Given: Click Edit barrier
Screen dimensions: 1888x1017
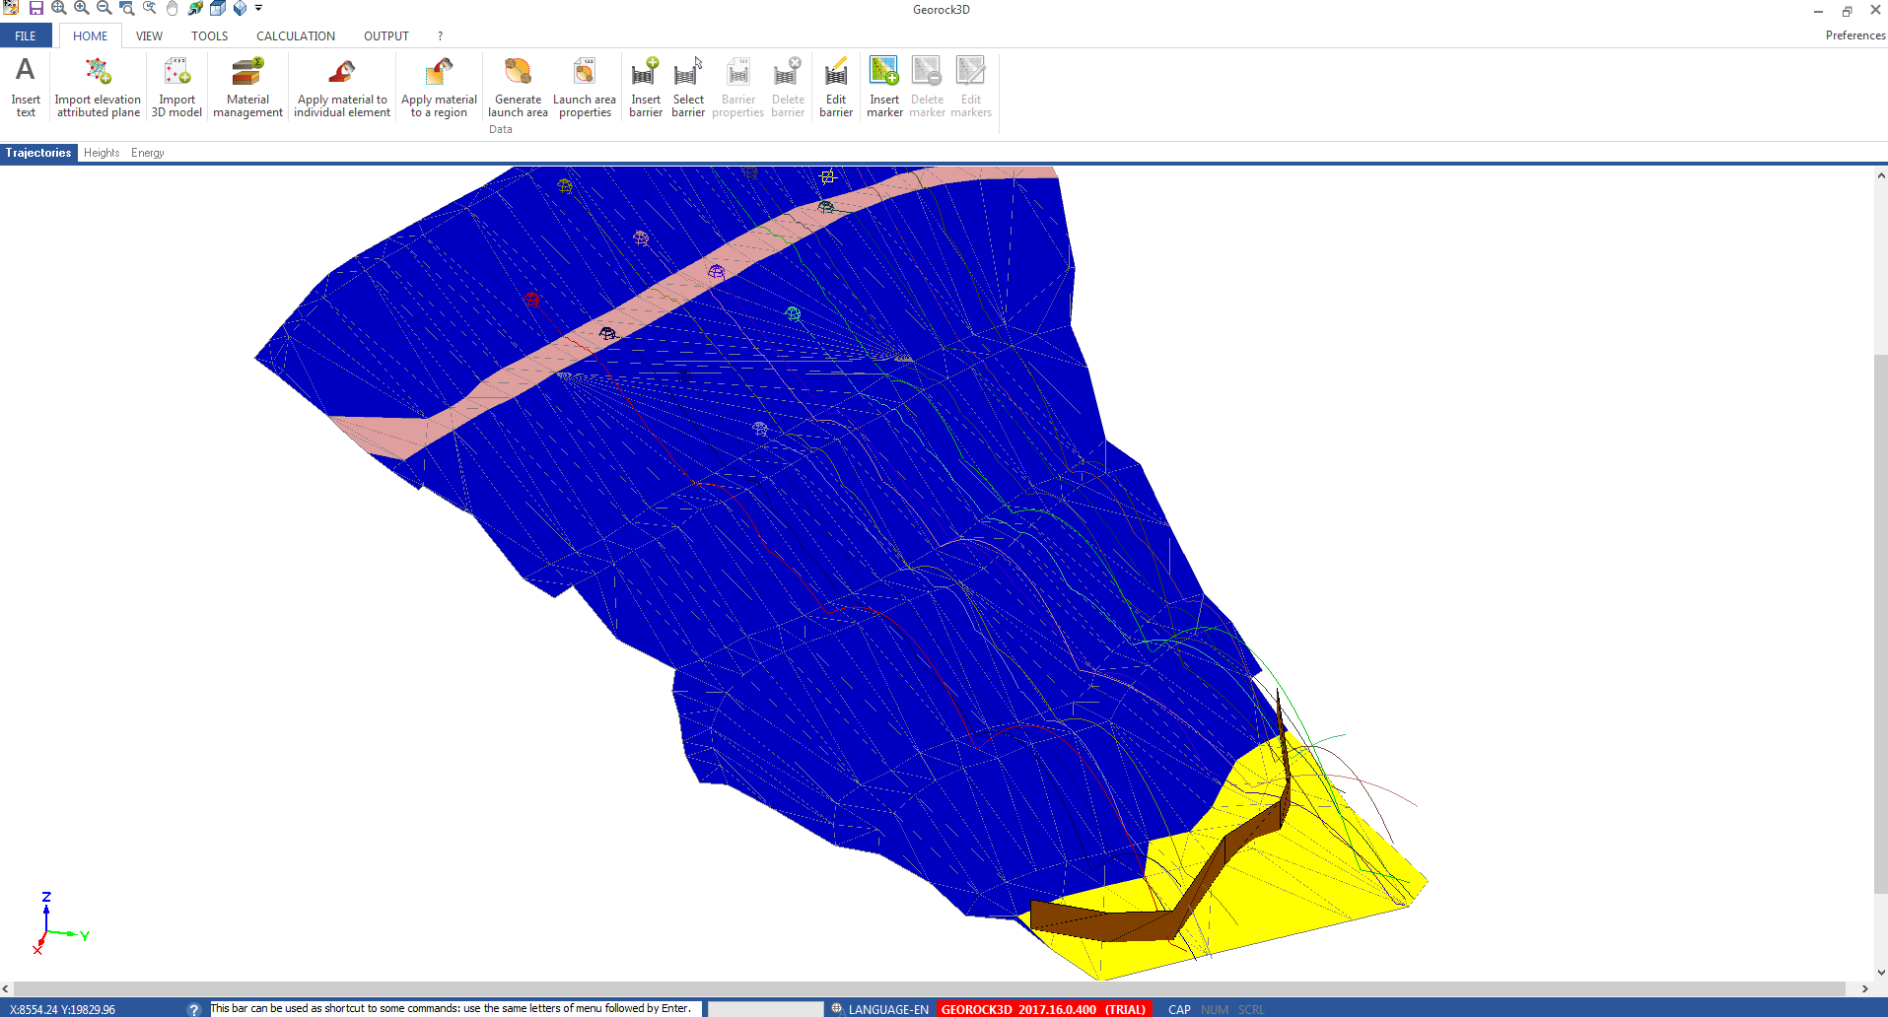Looking at the screenshot, I should click(x=836, y=87).
